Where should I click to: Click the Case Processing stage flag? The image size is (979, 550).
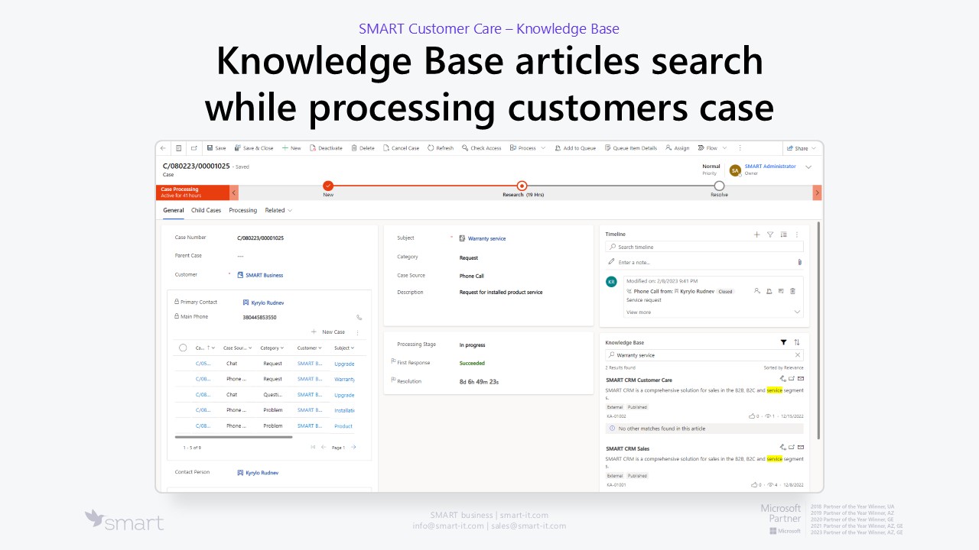tap(194, 192)
